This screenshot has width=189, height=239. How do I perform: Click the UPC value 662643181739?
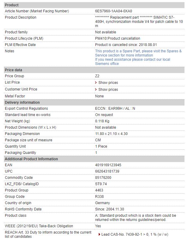(107, 171)
